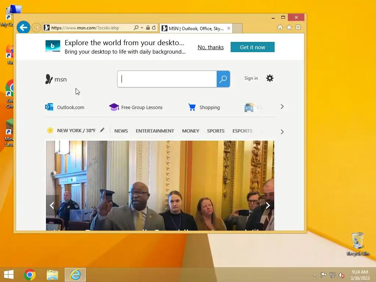This screenshot has height=282, width=376.
Task: Open the address bar dropdown arrow
Action: click(142, 28)
